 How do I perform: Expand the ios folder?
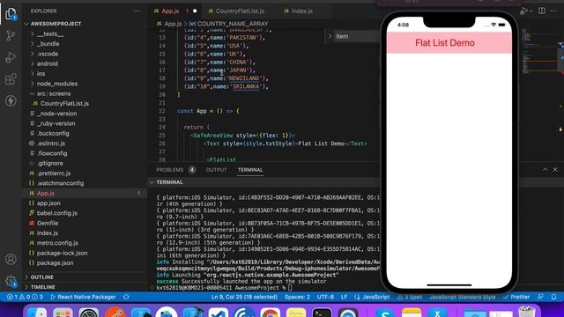(41, 74)
